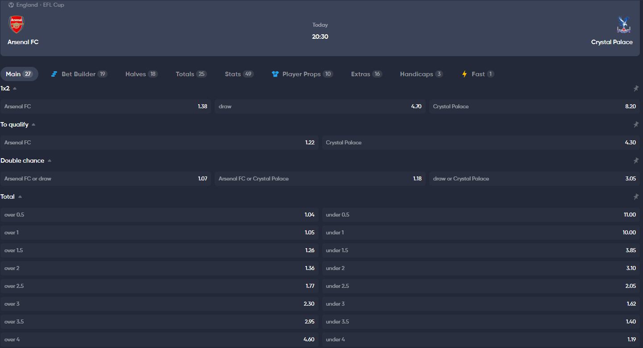Click the globe icon beside England
Screen dimensions: 643x348
[11, 5]
